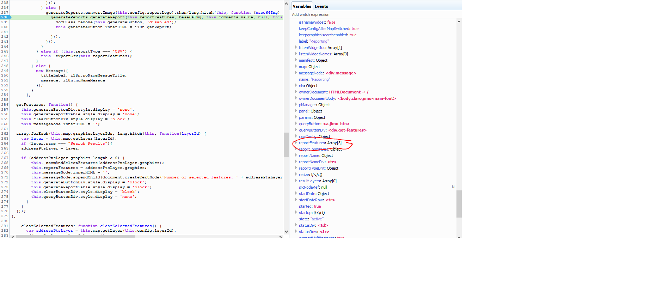Click the <div.get-features> node link
663x305 pixels.
coord(347,130)
